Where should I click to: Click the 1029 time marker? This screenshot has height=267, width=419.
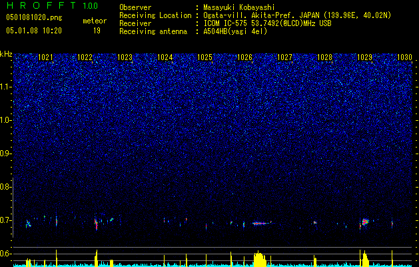coord(365,57)
